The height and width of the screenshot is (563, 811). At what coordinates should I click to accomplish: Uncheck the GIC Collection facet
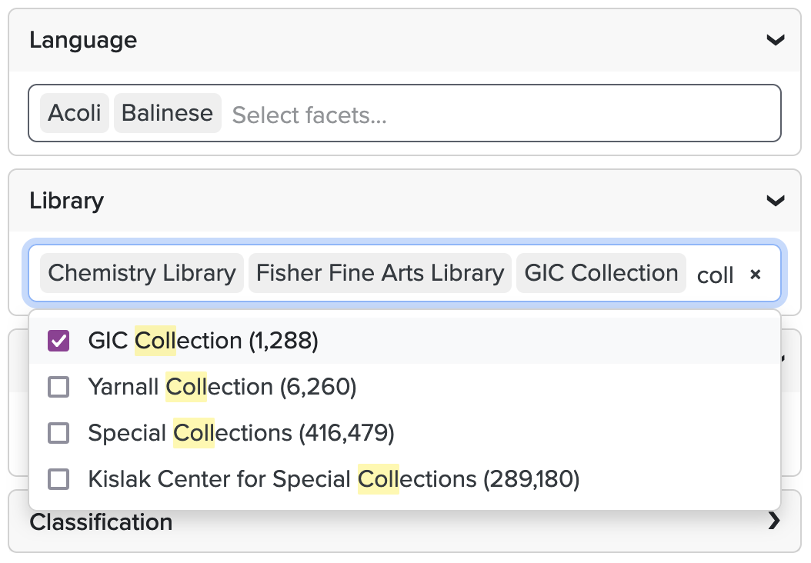pos(58,340)
